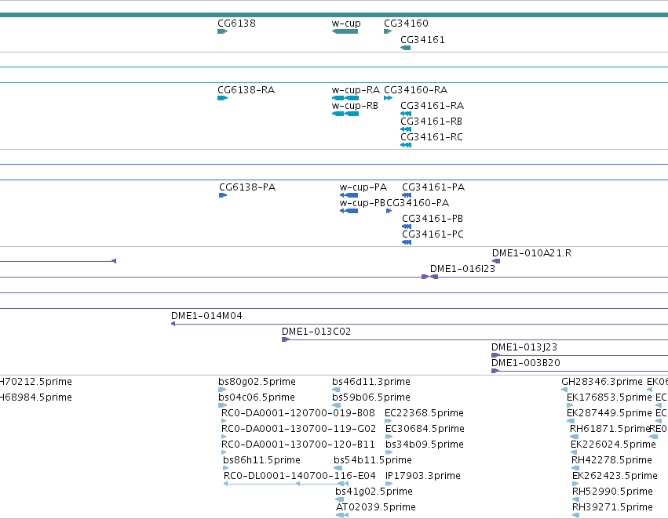Open the bs54b11.5prime EST label

pyautogui.click(x=373, y=461)
